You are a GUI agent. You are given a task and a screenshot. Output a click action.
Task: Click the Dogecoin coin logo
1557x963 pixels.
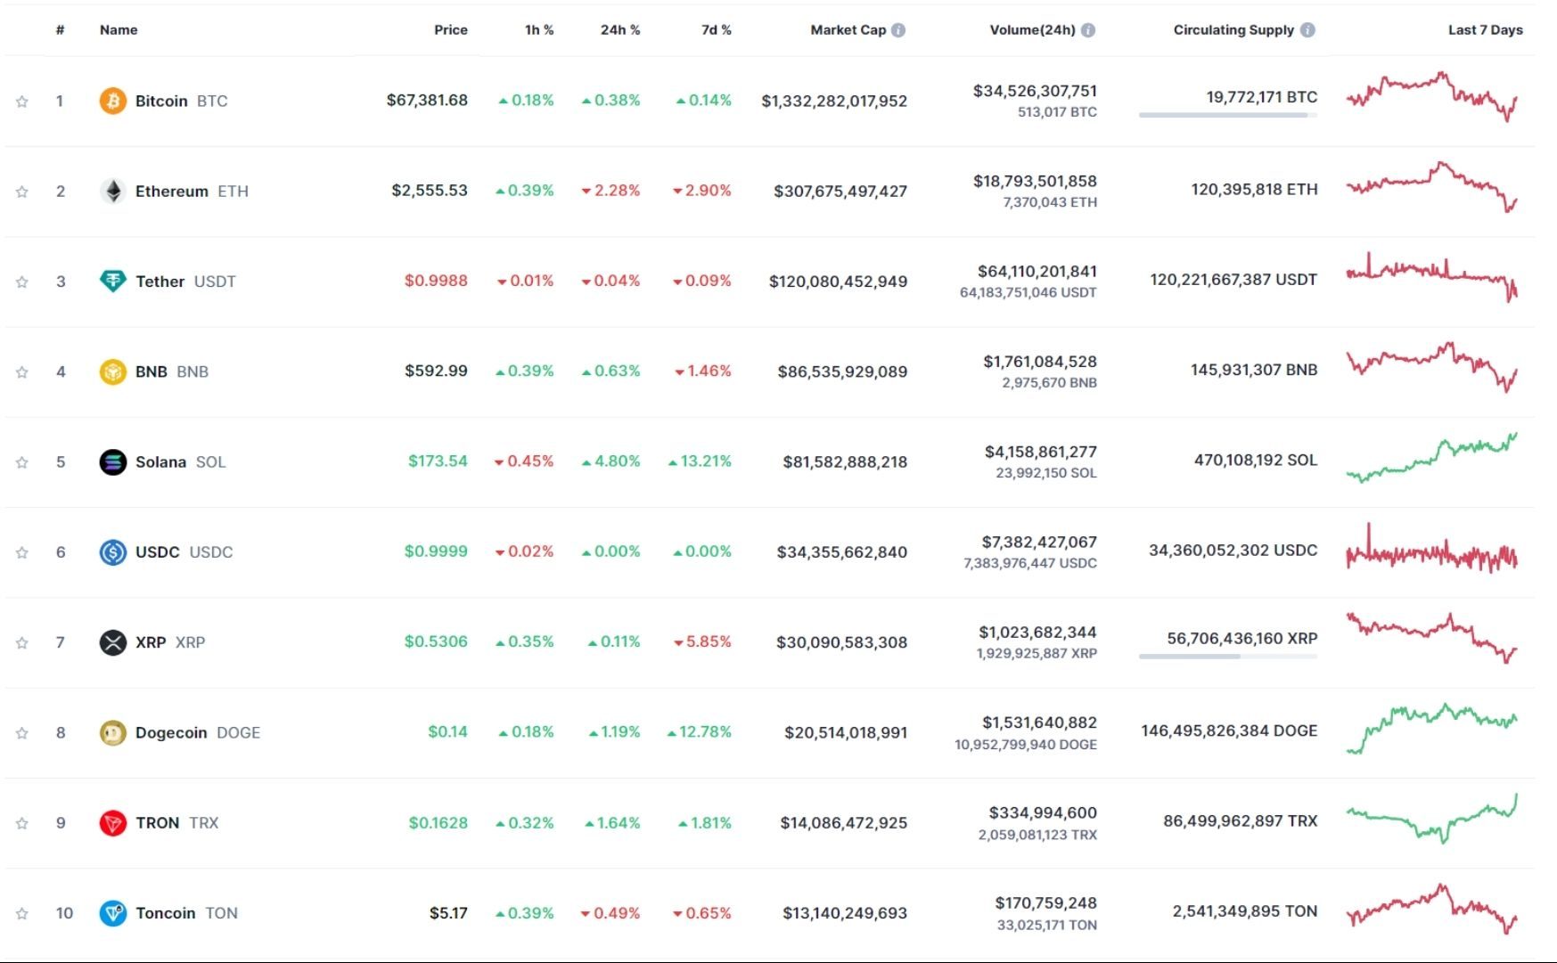(111, 731)
